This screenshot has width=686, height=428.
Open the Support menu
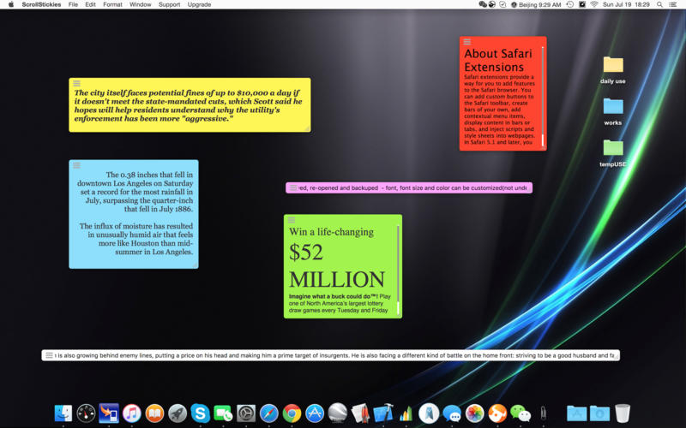169,4
